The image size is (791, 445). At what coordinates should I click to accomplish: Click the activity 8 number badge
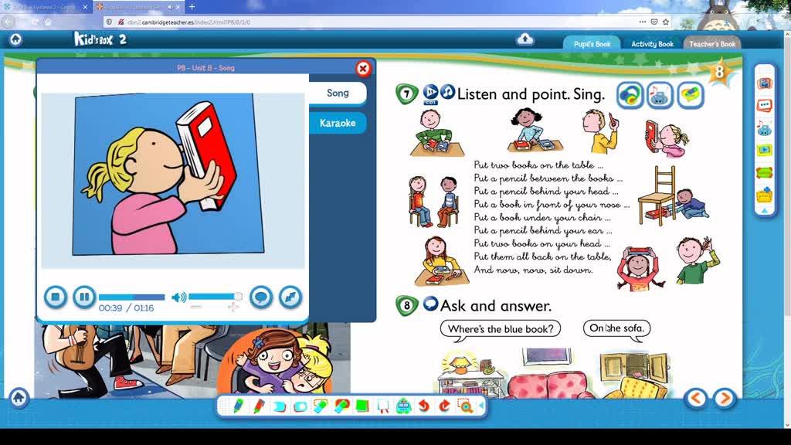(x=406, y=305)
